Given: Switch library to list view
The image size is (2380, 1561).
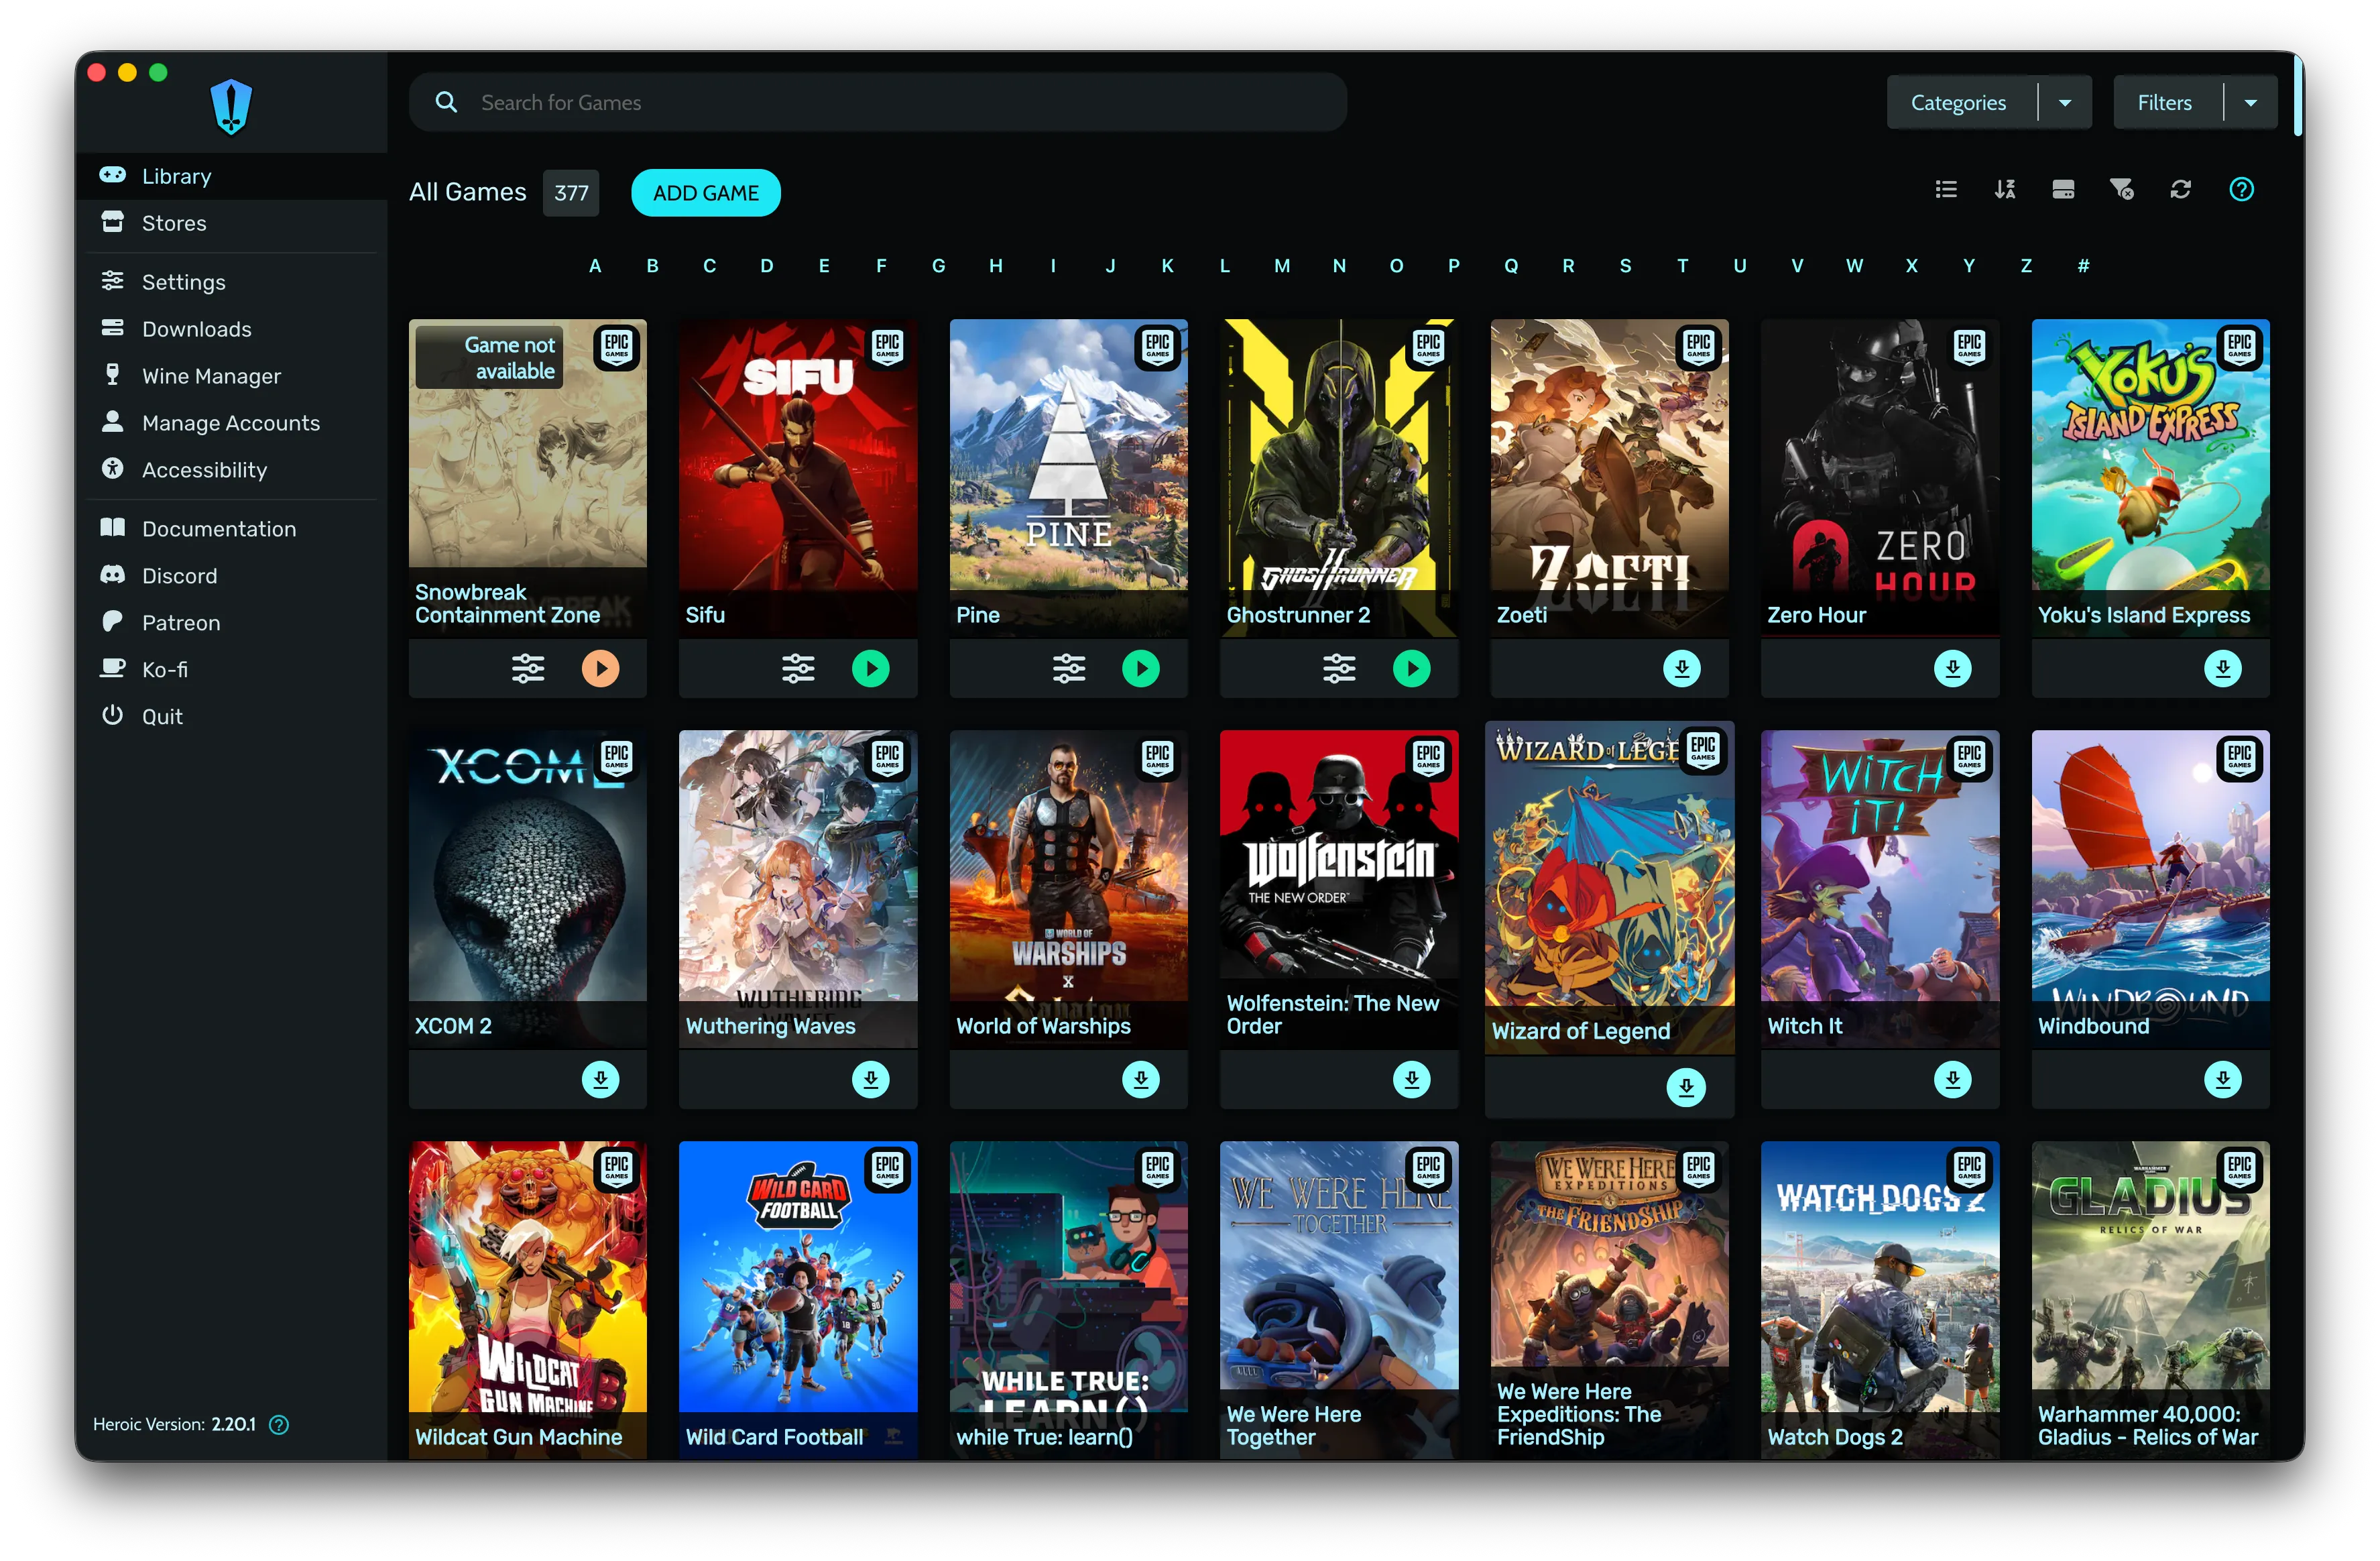Looking at the screenshot, I should click(x=1945, y=190).
